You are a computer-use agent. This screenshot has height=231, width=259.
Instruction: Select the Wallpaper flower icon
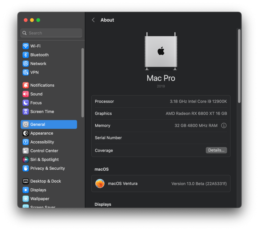[26, 199]
